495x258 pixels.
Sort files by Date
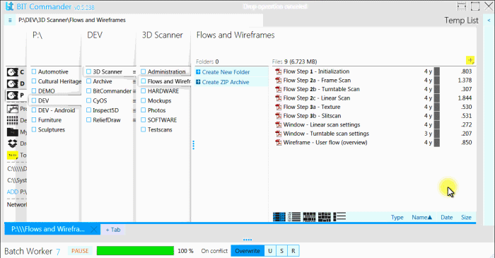tap(447, 217)
